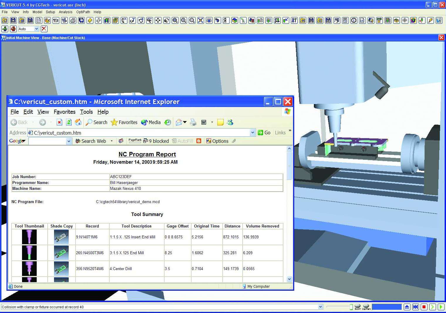
Task: Select the four-arrow Pan view icon
Action: [x=158, y=20]
